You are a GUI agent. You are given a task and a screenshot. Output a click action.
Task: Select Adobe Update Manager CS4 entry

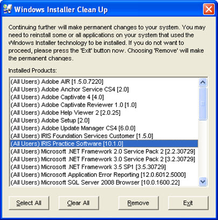[x=104, y=128]
